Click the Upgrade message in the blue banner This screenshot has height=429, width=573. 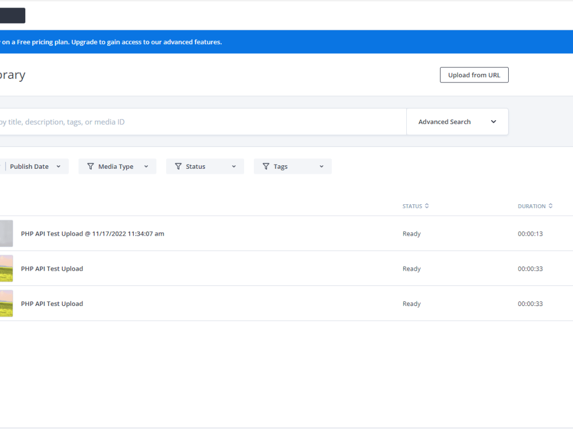pyautogui.click(x=111, y=41)
